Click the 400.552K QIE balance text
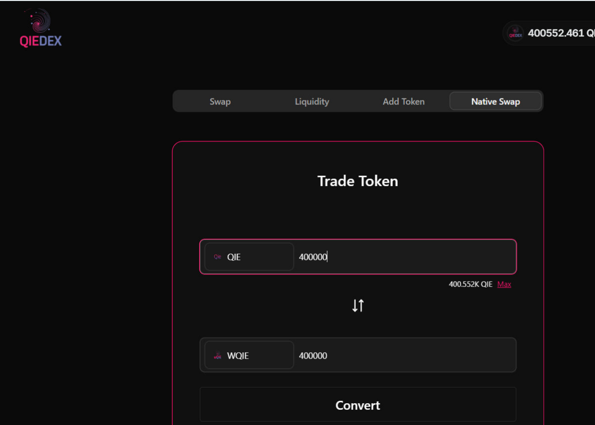 pyautogui.click(x=470, y=284)
